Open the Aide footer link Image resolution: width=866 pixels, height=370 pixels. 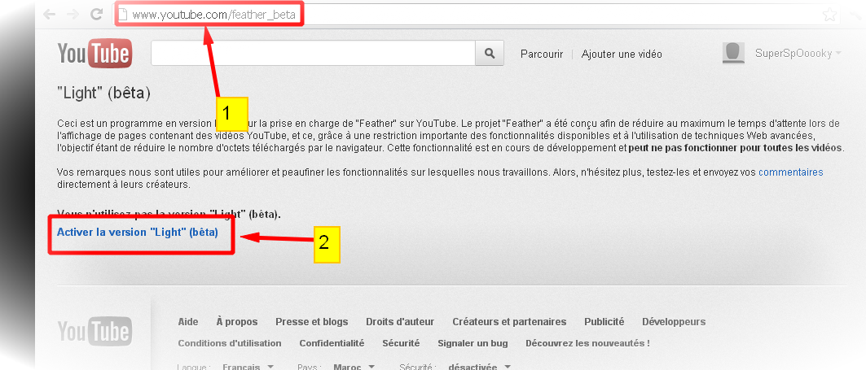click(x=188, y=321)
